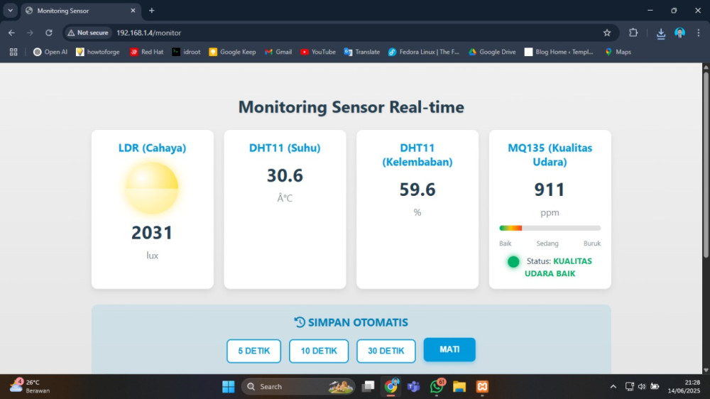The height and width of the screenshot is (399, 710).
Task: Click the address bar URL 192.168.1.4/monitor
Action: [x=148, y=33]
